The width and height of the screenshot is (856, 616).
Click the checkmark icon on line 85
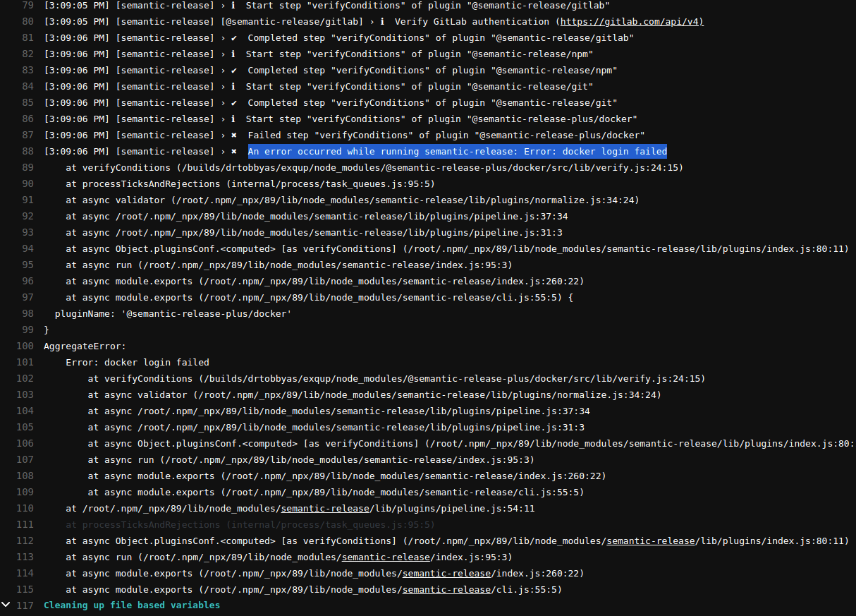click(233, 102)
